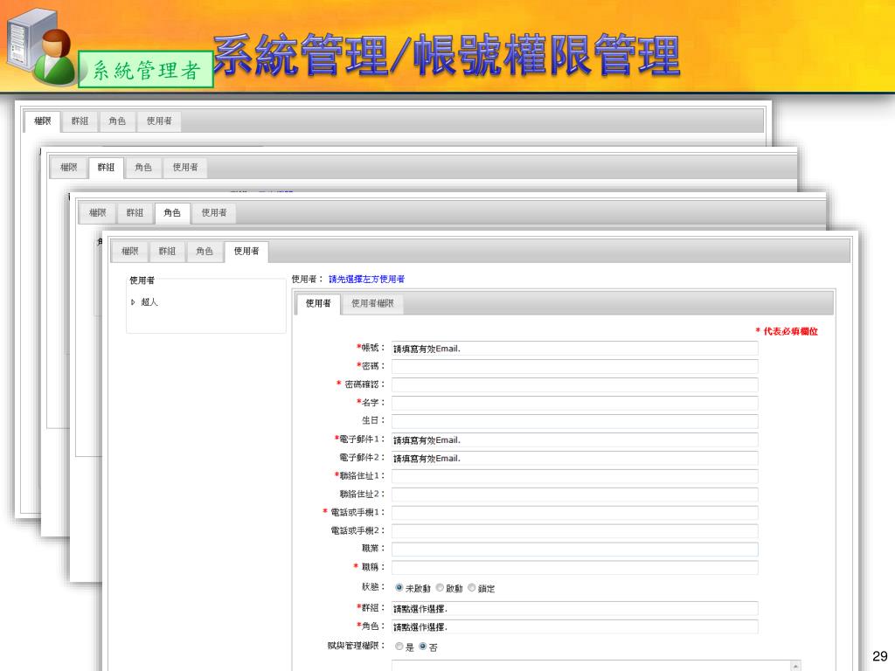Viewport: 895px width, 671px height.
Task: Click the 職業 input field
Action: pos(575,549)
